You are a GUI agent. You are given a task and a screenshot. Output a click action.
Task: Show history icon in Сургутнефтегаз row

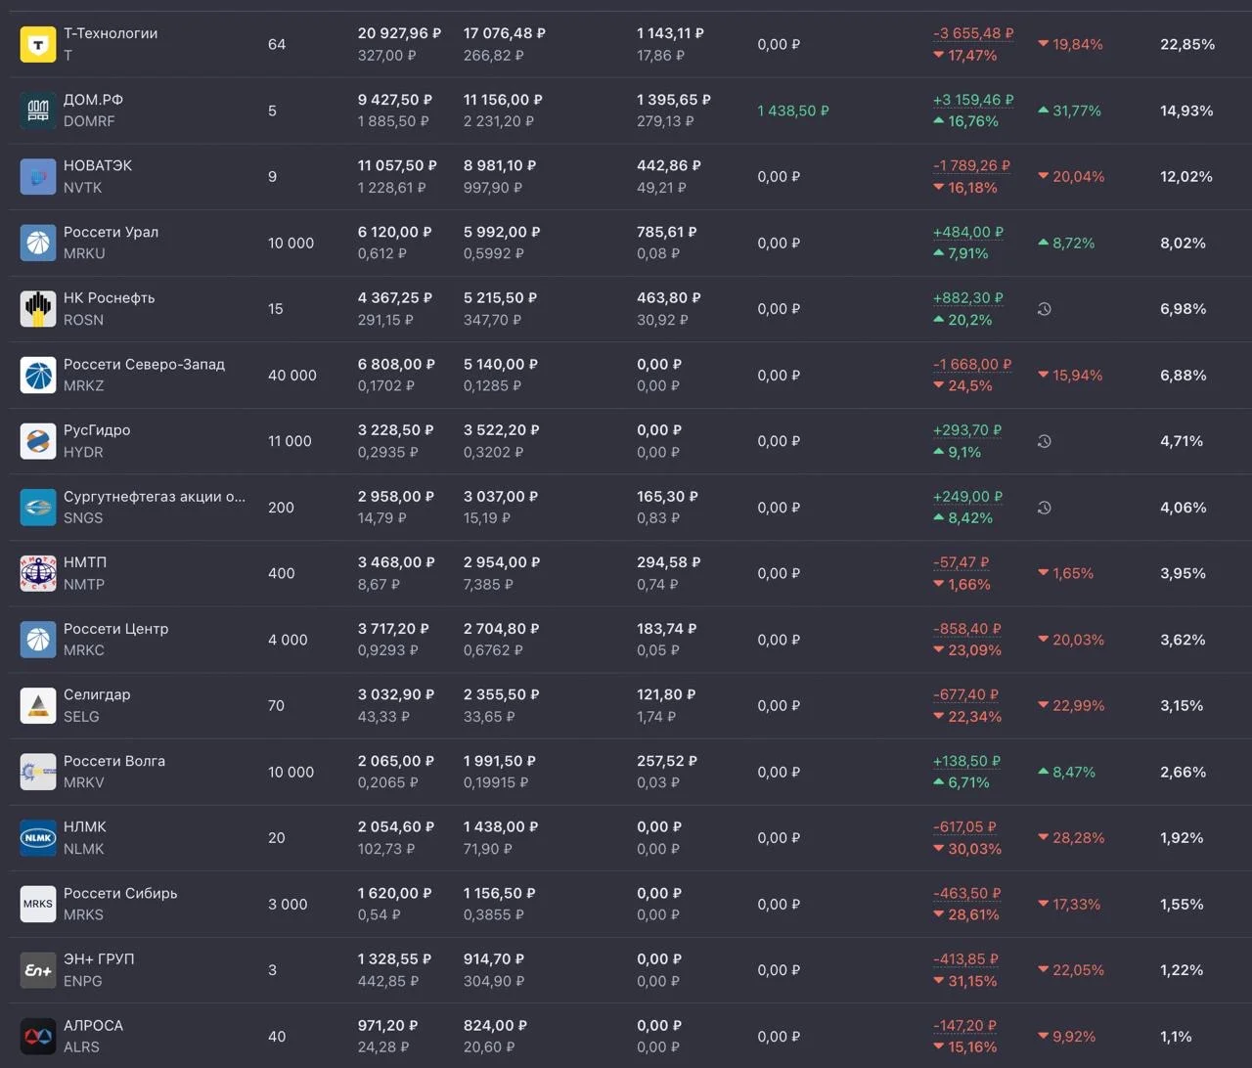click(1045, 508)
